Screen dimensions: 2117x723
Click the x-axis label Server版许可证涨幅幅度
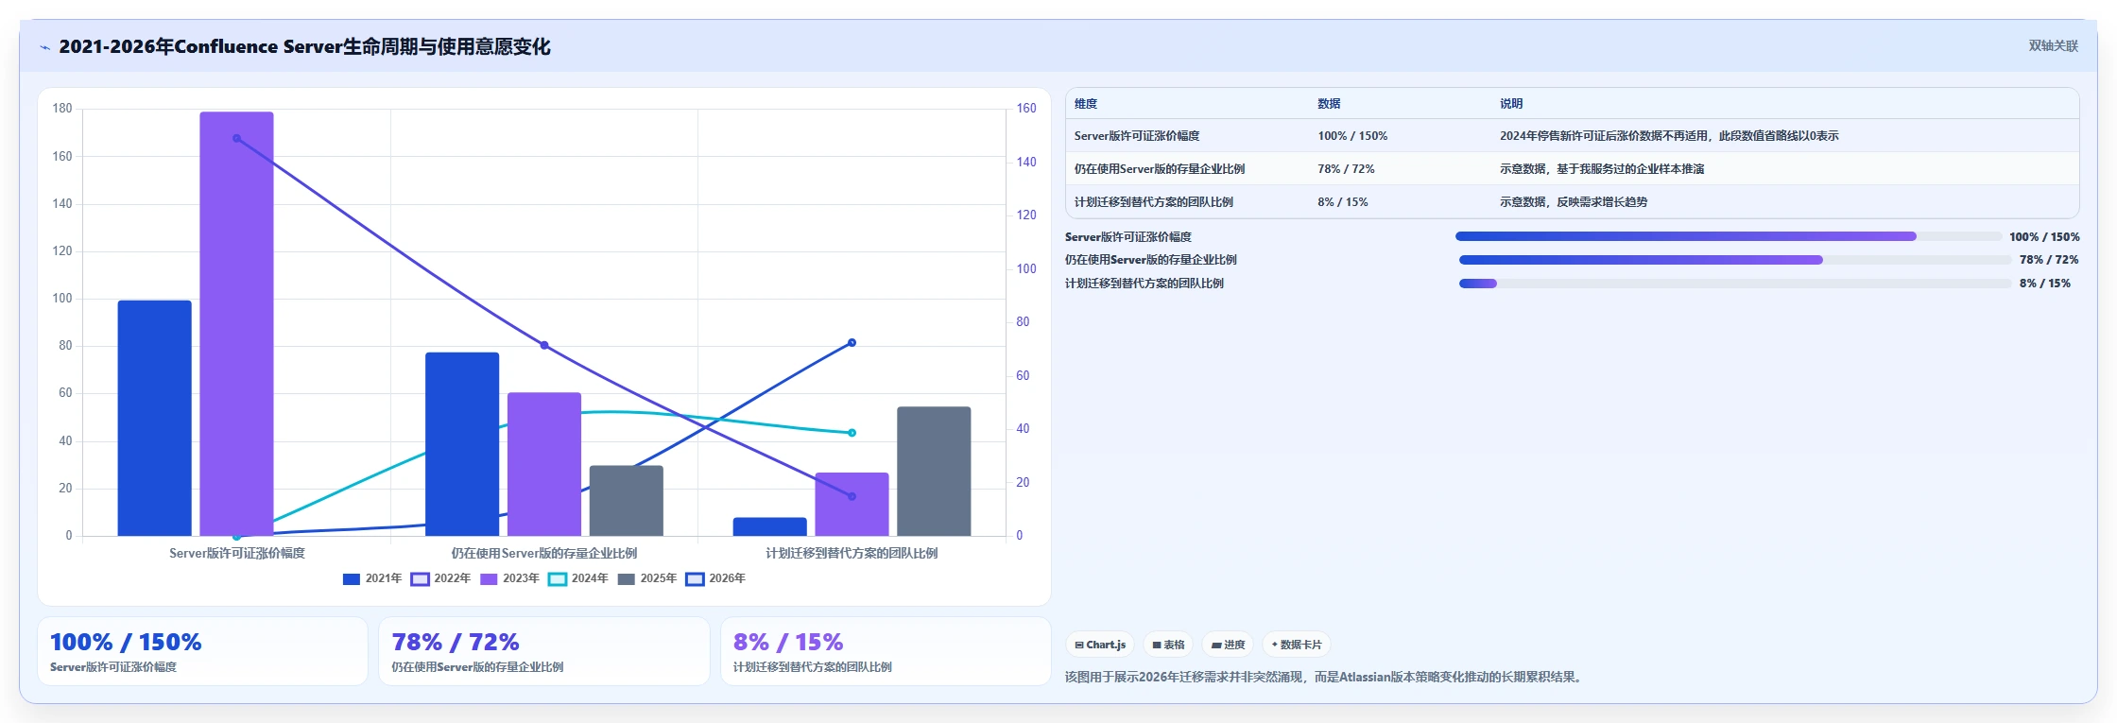pyautogui.click(x=237, y=553)
